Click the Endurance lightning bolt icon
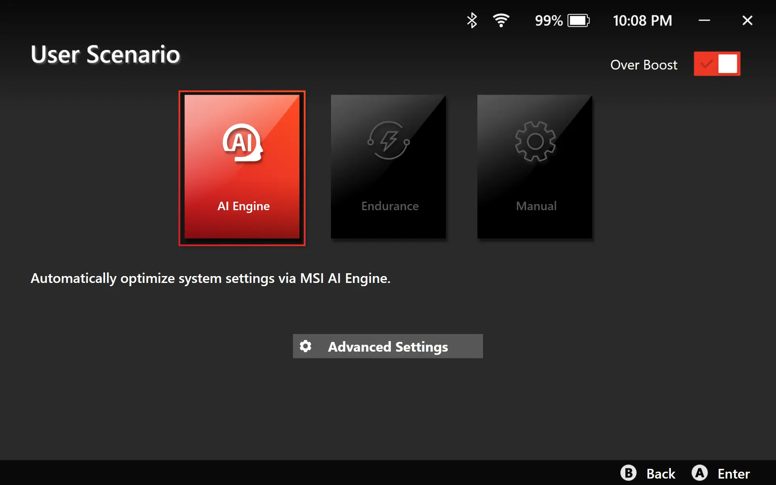 [388, 141]
